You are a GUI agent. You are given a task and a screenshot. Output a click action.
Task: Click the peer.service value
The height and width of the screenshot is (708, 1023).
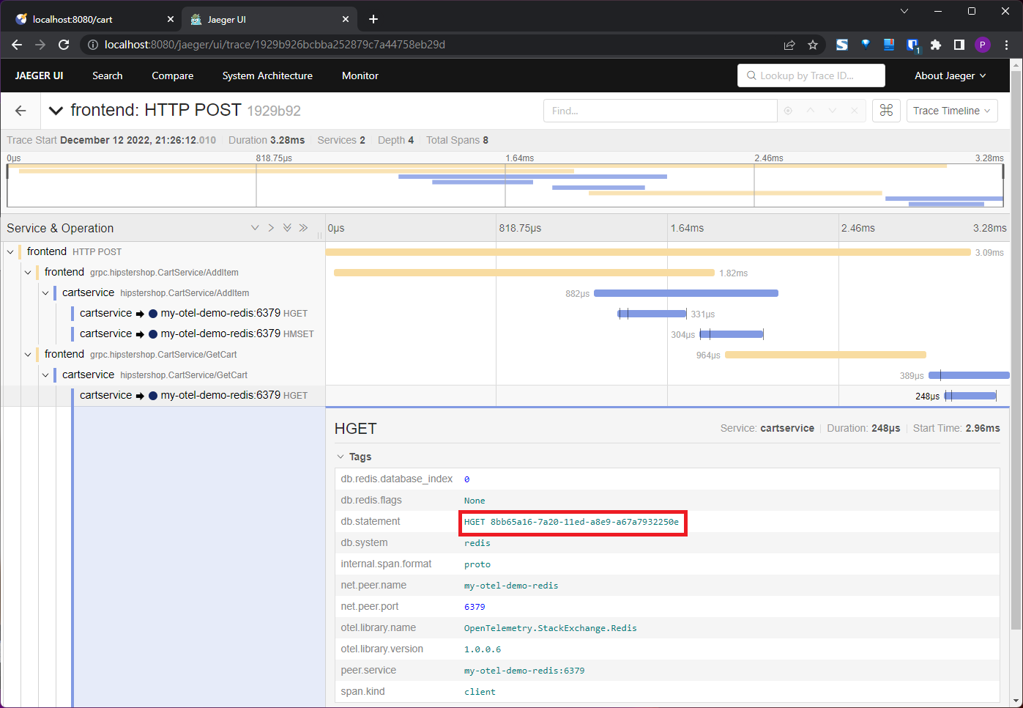(x=524, y=671)
